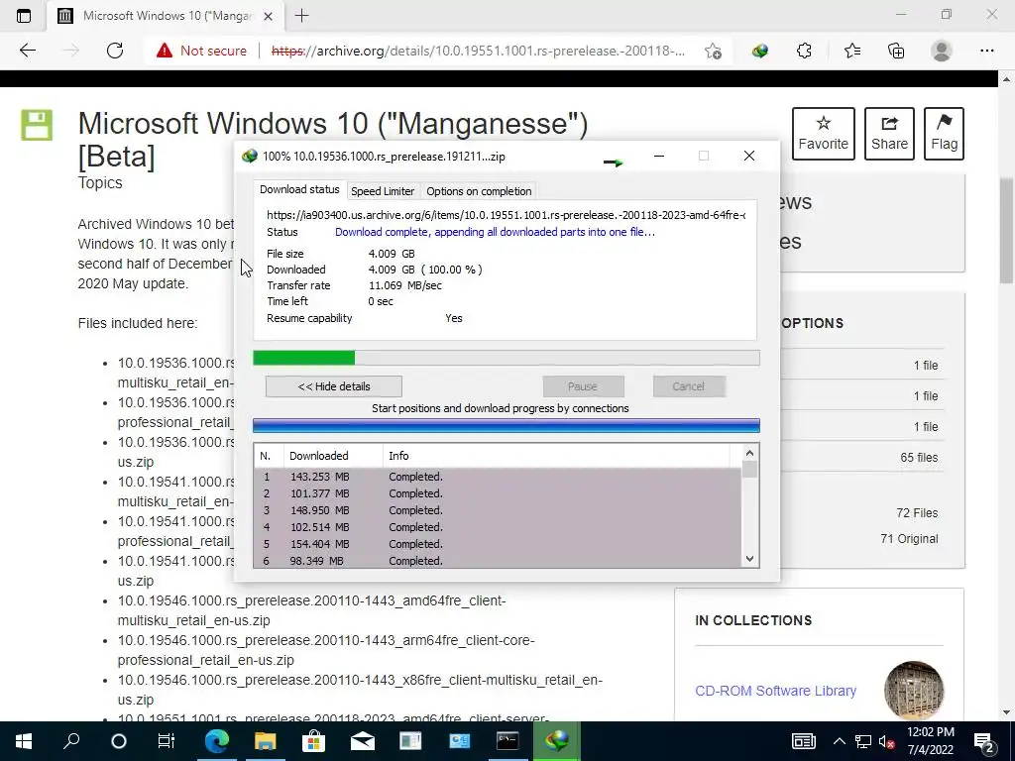The height and width of the screenshot is (761, 1015).
Task: Open File Explorer from the taskbar
Action: pyautogui.click(x=266, y=741)
